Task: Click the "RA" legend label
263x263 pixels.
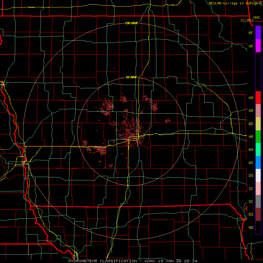Action: pyautogui.click(x=251, y=150)
